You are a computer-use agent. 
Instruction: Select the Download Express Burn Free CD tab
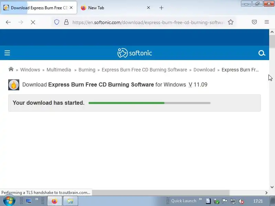(x=39, y=8)
